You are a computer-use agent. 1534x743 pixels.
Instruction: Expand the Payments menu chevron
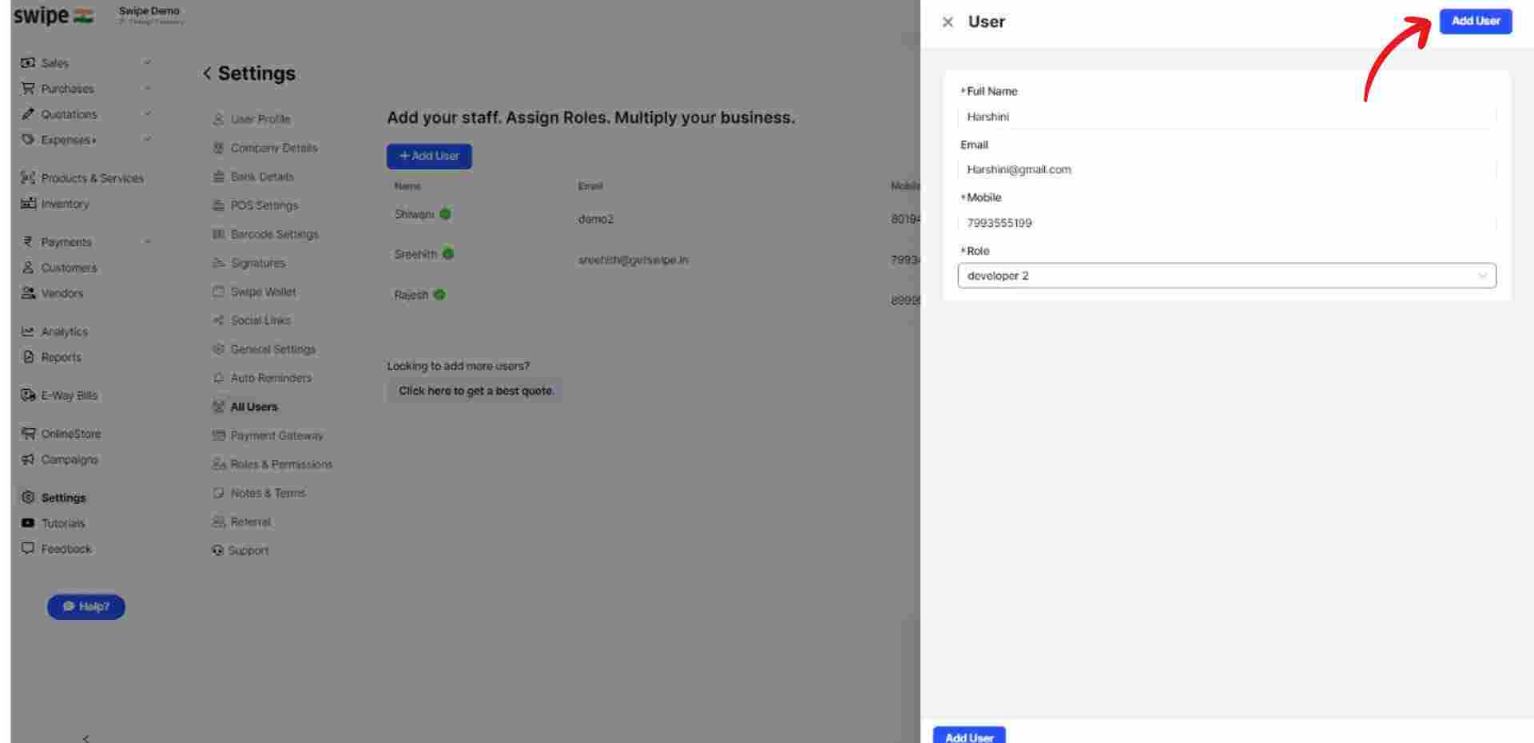147,242
